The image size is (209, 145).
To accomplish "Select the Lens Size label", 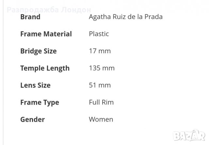I will [x=35, y=85].
